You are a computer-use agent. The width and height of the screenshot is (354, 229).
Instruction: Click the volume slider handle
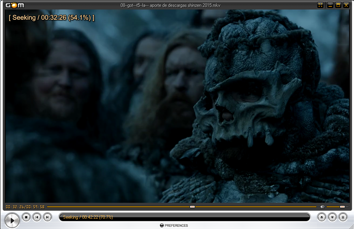click(342, 207)
